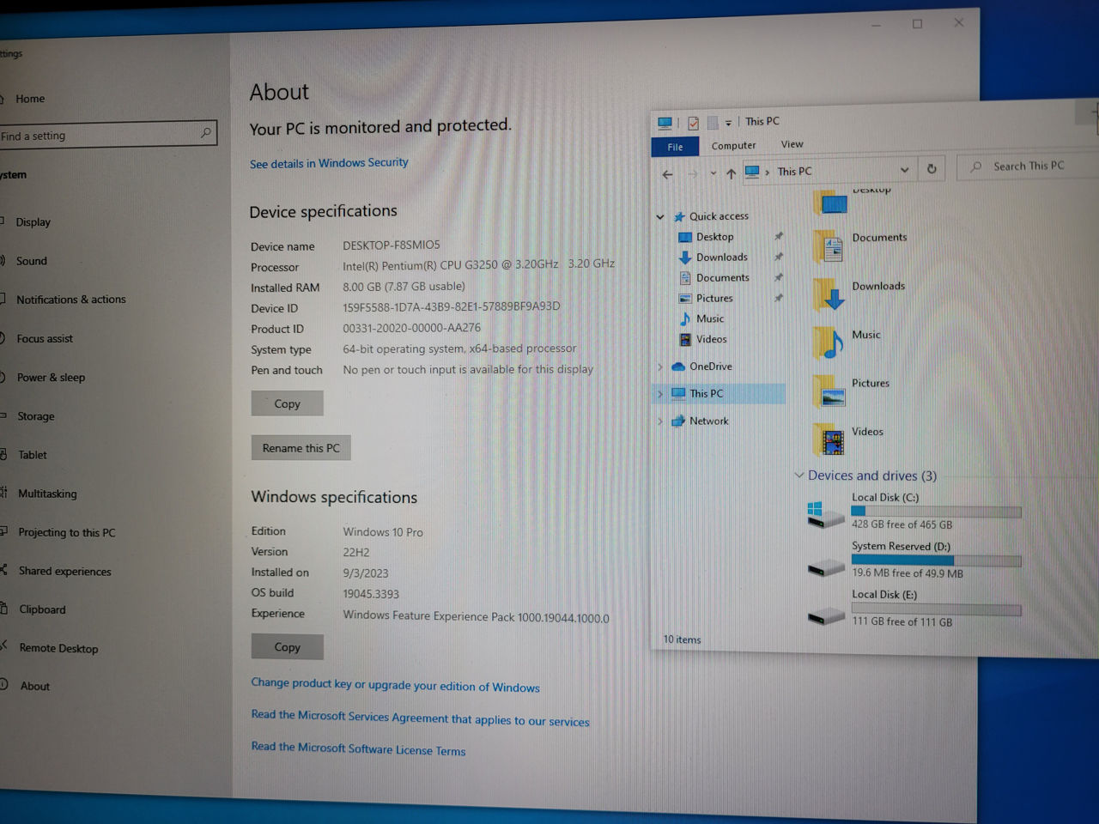This screenshot has width=1099, height=824.
Task: Select Pictures under Quick access
Action: (714, 299)
